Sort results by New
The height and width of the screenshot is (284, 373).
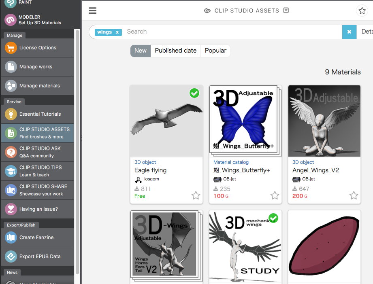141,51
